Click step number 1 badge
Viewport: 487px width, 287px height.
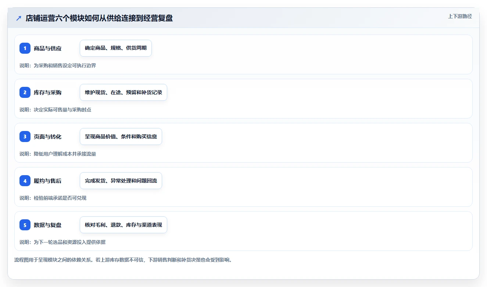click(25, 48)
